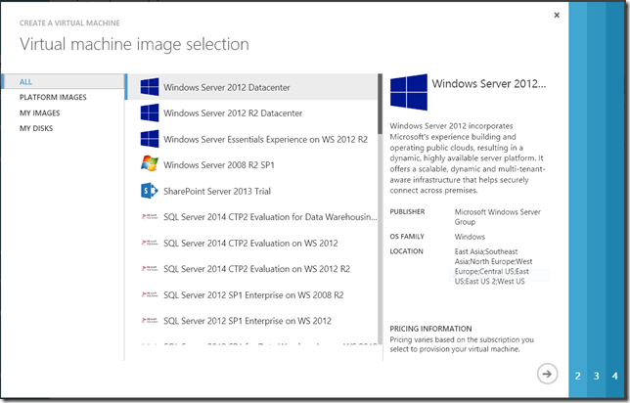Click icon beside SQL Server 2012 SP1 on WS 2008 R2
This screenshot has width=630, height=403.
(150, 294)
